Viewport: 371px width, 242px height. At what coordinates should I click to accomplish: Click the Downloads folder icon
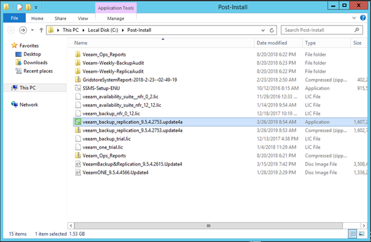click(18, 62)
